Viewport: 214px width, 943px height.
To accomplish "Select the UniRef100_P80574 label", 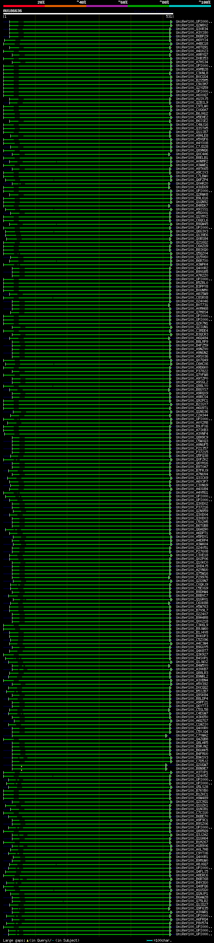I will 192,923.
